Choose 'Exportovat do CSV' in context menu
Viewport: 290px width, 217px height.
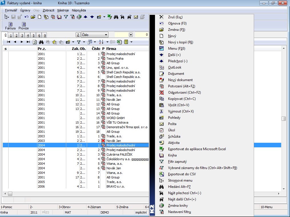tap(182, 174)
